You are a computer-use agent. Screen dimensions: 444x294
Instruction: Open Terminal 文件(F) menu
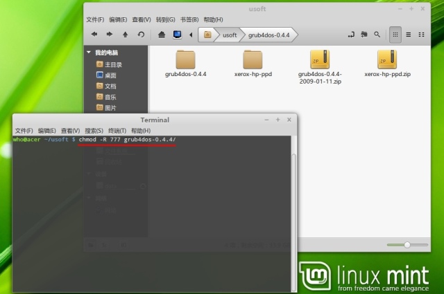[x=24, y=131]
